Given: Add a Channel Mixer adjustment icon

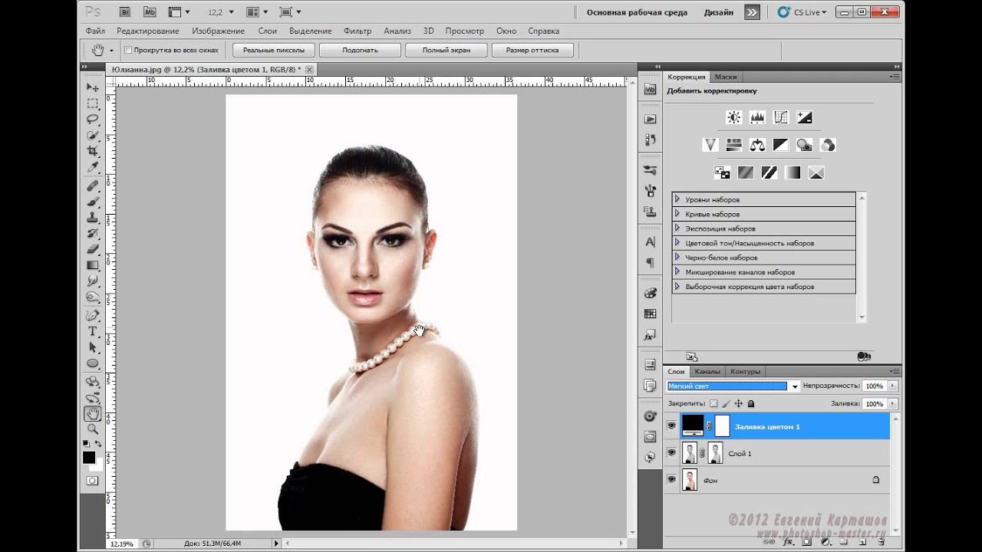Looking at the screenshot, I should pos(828,145).
